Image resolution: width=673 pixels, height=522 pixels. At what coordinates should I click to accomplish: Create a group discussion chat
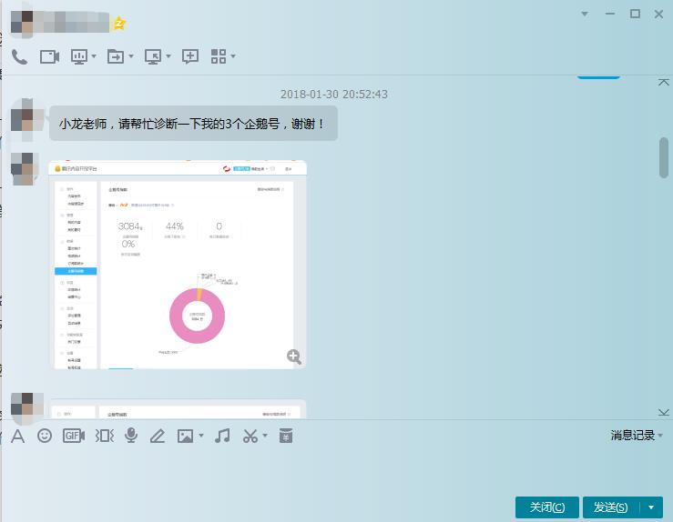point(190,56)
